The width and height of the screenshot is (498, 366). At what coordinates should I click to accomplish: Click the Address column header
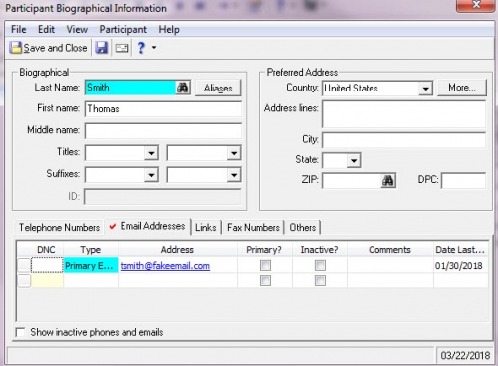click(177, 250)
